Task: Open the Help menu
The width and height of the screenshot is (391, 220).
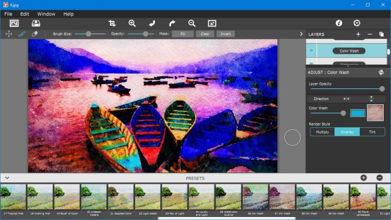Action: point(68,14)
